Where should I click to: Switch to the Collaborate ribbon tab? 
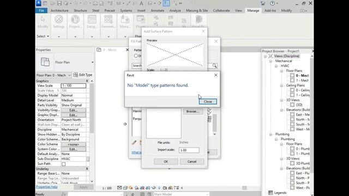(221, 10)
